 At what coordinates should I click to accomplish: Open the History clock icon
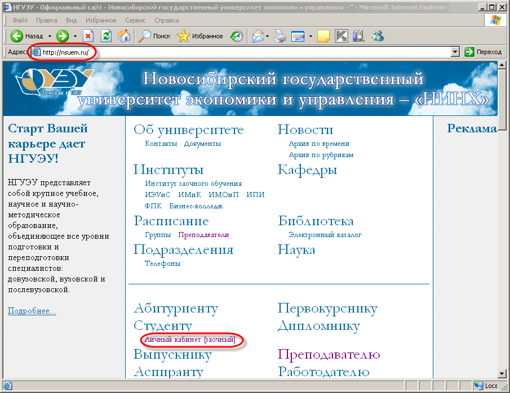coord(237,36)
